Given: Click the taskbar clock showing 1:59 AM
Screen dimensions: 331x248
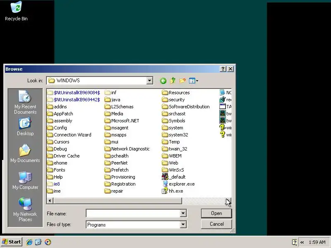Looking at the screenshot, I should (317, 242).
